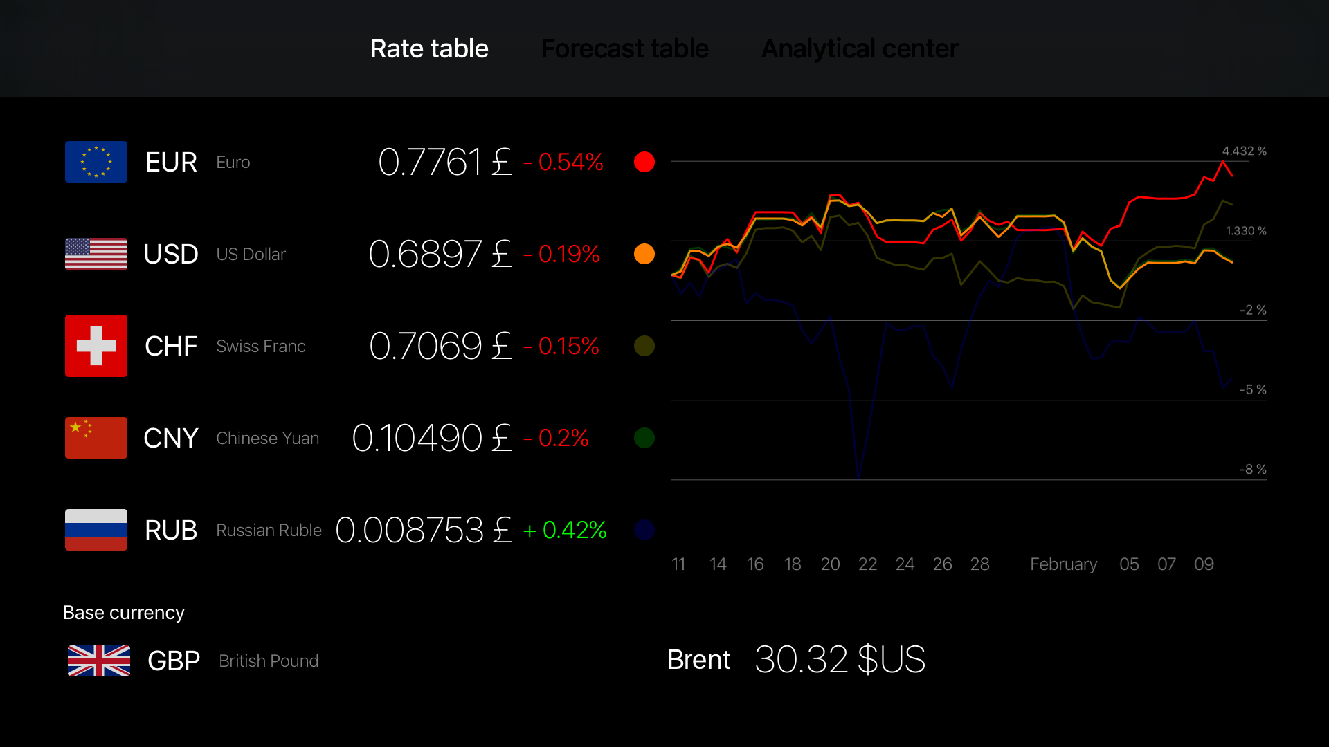This screenshot has height=747, width=1329.
Task: Click date 05 on the chart axis
Action: (1129, 564)
